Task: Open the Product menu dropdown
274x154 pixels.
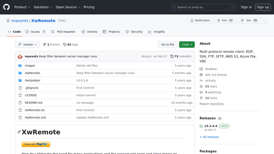Action: click(x=22, y=7)
